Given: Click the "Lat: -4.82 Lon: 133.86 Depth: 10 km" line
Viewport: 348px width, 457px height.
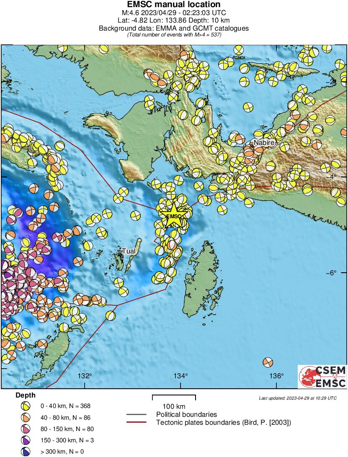Looking at the screenshot, I should pos(174,21).
